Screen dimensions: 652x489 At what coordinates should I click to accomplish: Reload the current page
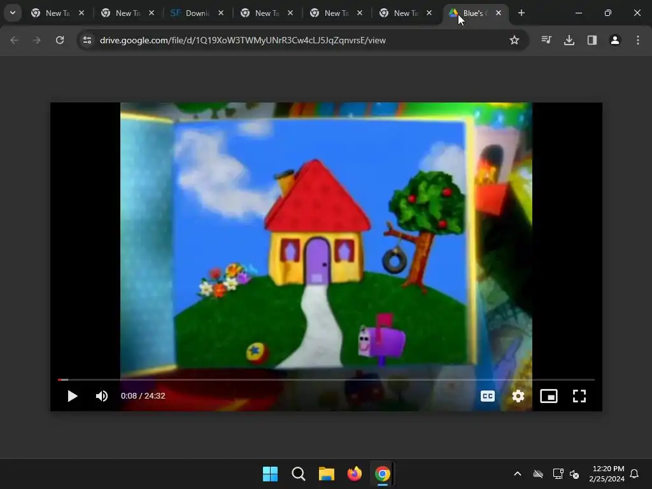[x=60, y=40]
